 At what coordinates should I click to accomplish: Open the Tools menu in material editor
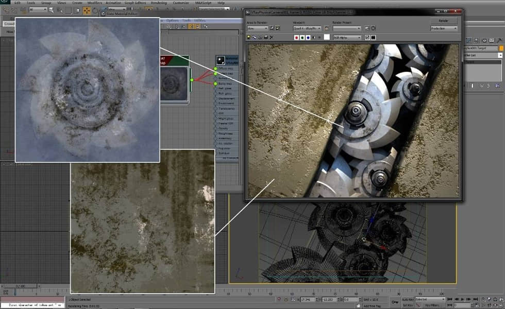pyautogui.click(x=187, y=21)
